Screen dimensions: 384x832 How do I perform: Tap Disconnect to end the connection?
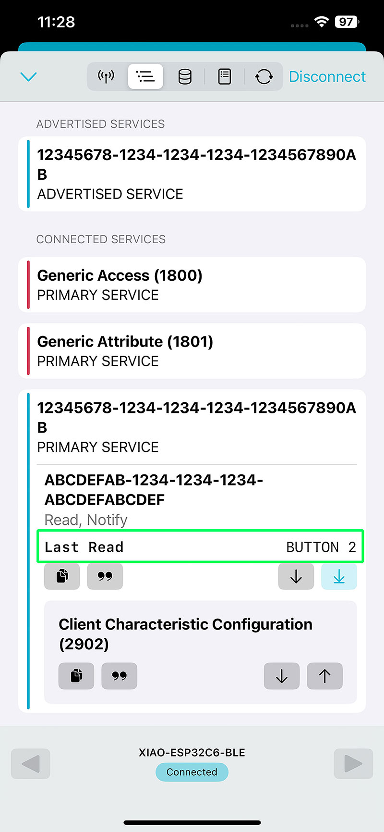pyautogui.click(x=327, y=76)
